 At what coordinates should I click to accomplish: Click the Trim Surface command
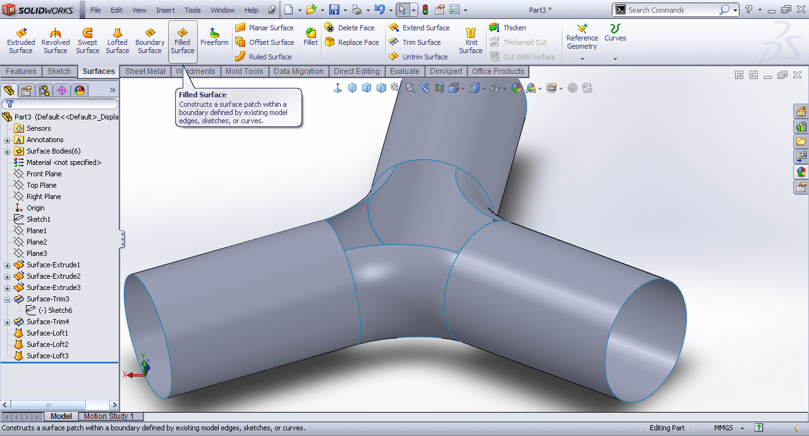tap(415, 42)
